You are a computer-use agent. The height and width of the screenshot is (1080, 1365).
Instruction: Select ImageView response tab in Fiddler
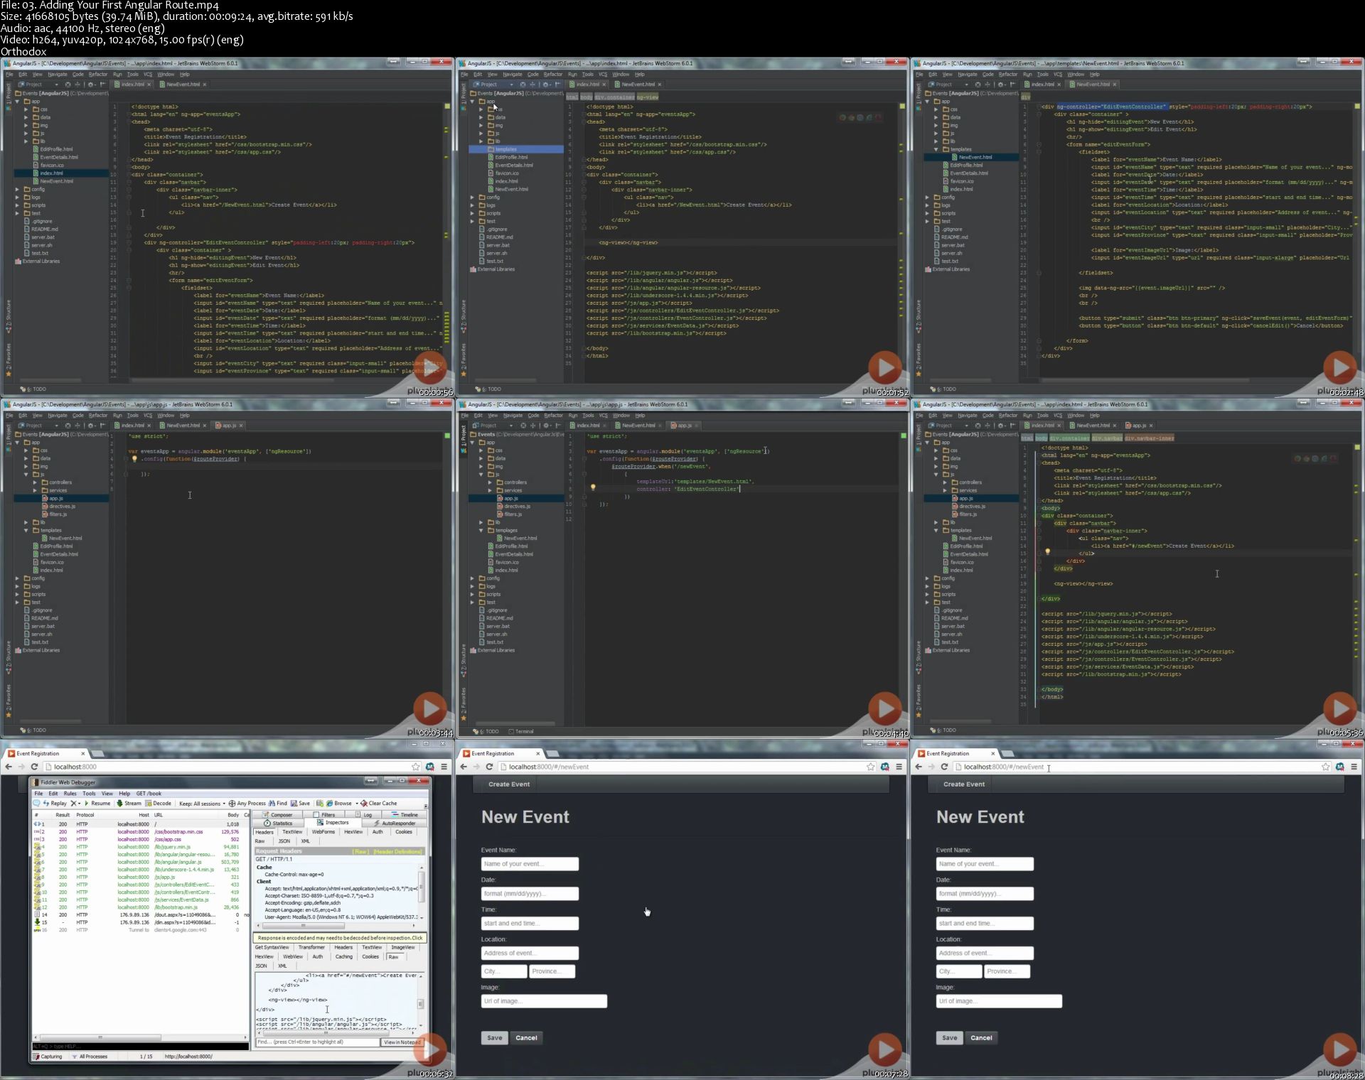click(403, 947)
